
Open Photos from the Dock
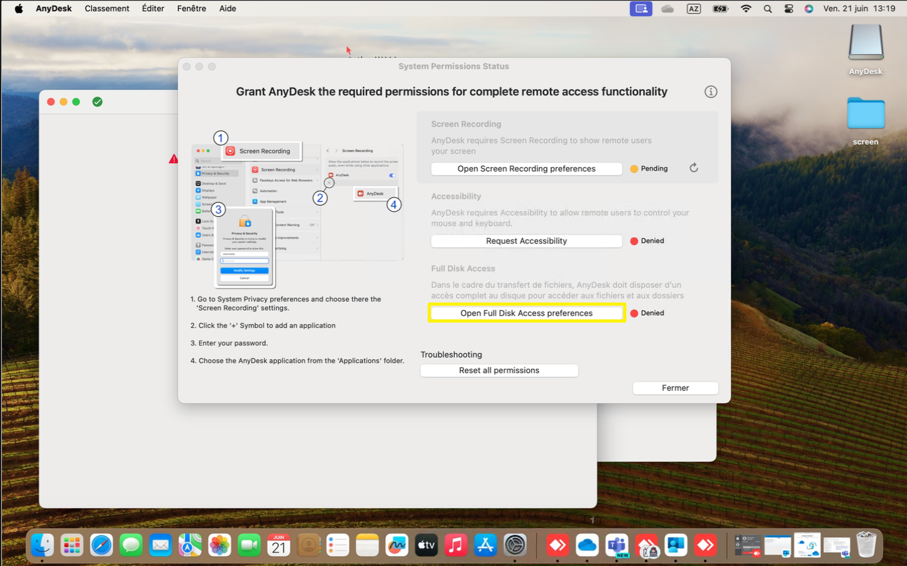pos(219,545)
